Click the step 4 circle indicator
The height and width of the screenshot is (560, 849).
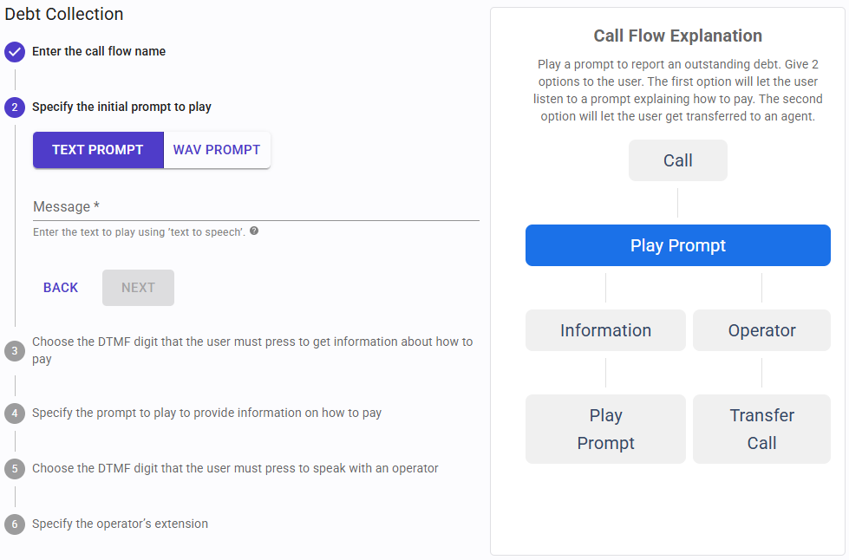tap(14, 413)
